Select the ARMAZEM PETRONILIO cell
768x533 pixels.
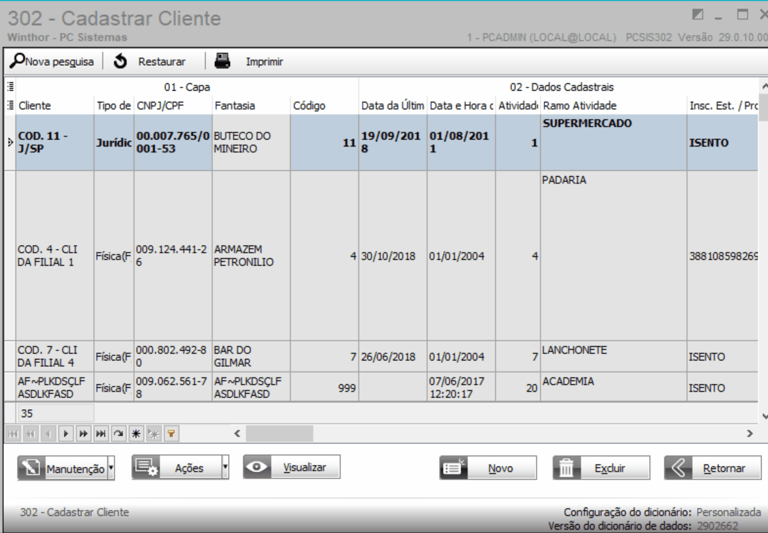point(251,255)
